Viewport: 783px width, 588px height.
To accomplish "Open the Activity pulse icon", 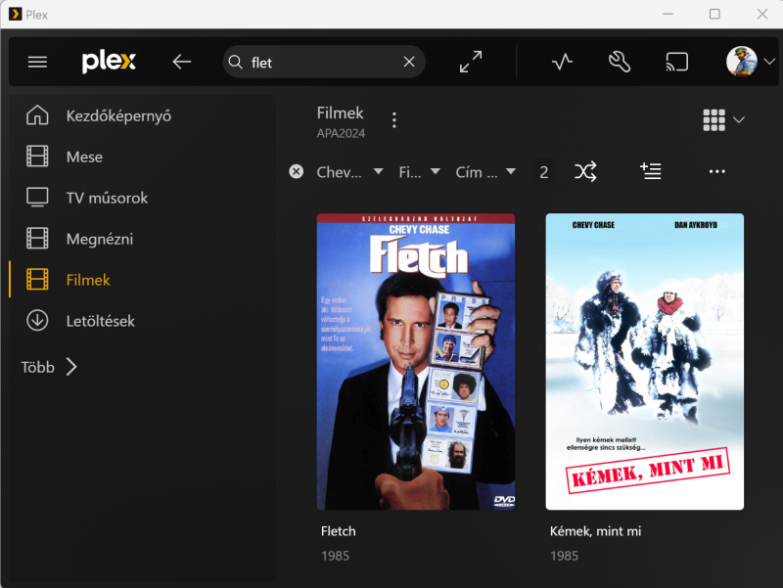I will 562,62.
